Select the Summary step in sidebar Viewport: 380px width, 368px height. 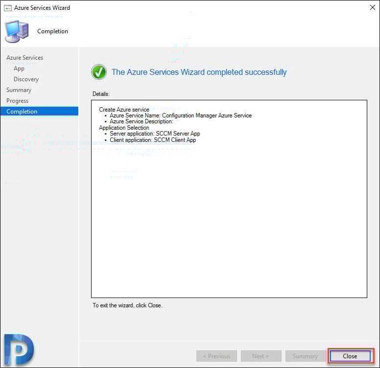pyautogui.click(x=19, y=90)
